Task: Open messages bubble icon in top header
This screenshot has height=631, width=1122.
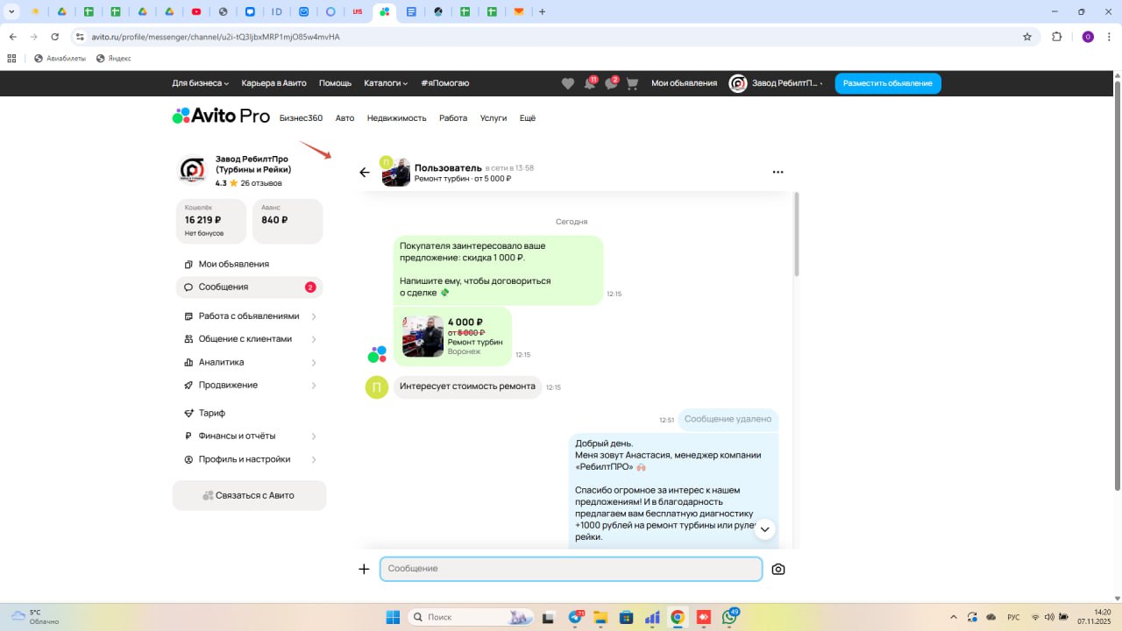Action: tap(611, 83)
